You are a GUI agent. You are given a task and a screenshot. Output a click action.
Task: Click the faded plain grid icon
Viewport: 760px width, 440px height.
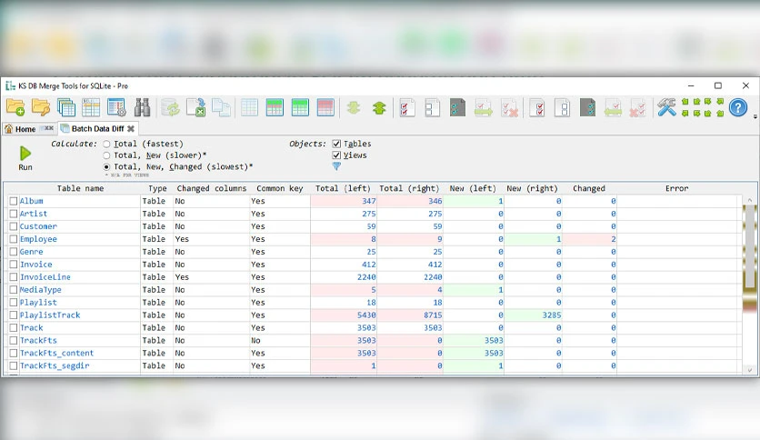[250, 107]
